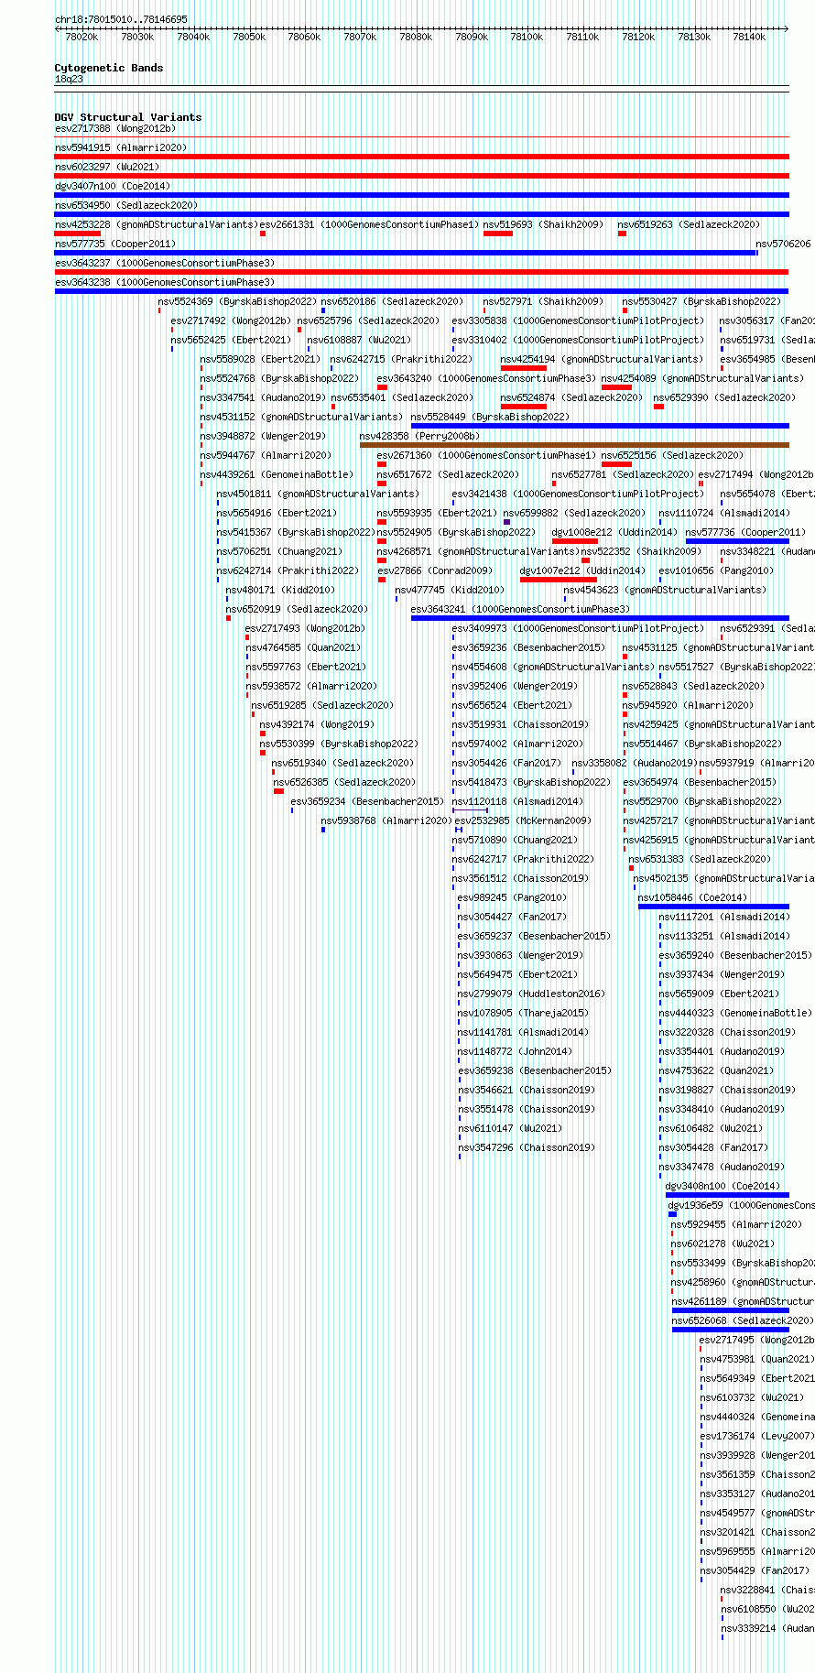The width and height of the screenshot is (815, 1673).
Task: Click the nsv6526385 (Sedlazeck2020) label
Action: (344, 783)
